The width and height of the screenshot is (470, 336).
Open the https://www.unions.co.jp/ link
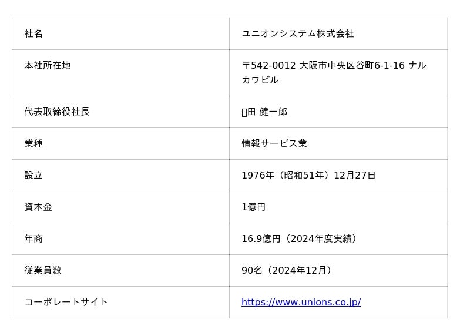[x=301, y=302]
